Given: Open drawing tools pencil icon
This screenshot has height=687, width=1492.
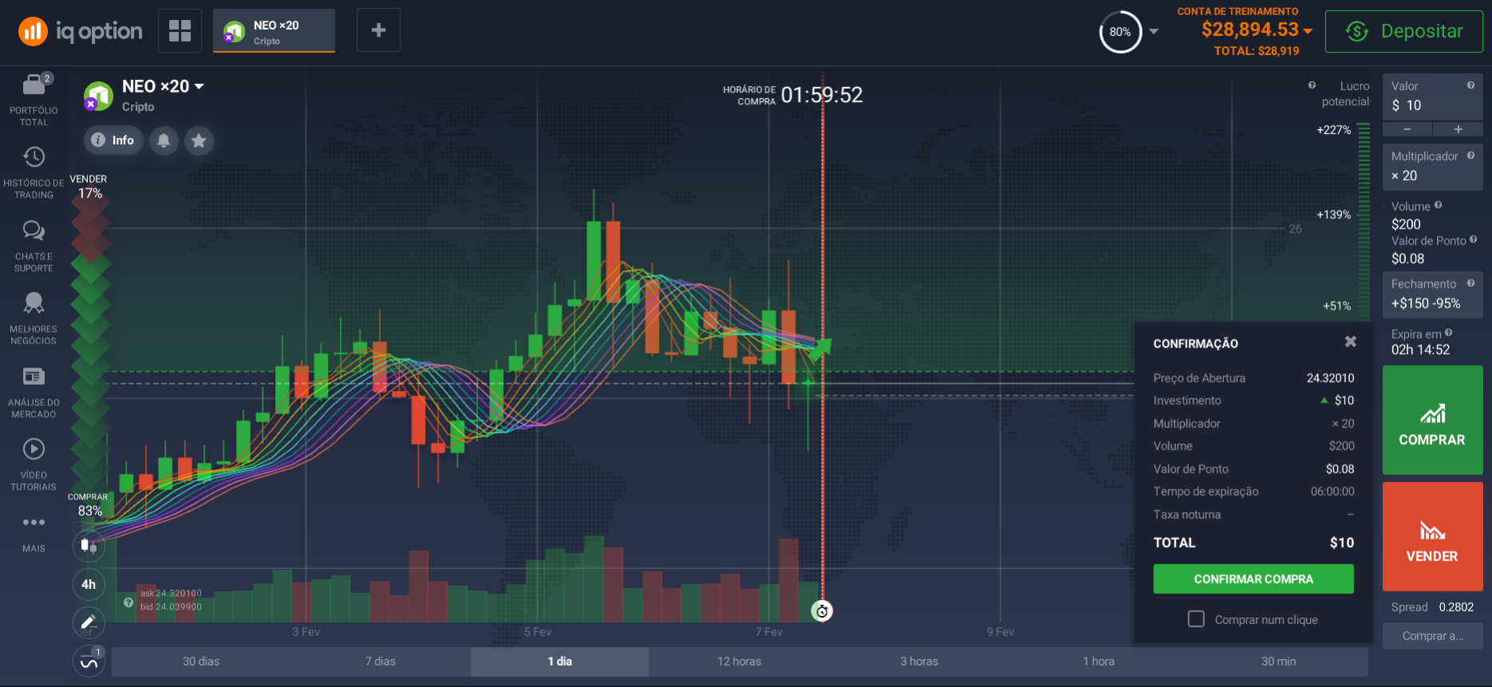Looking at the screenshot, I should click(89, 622).
